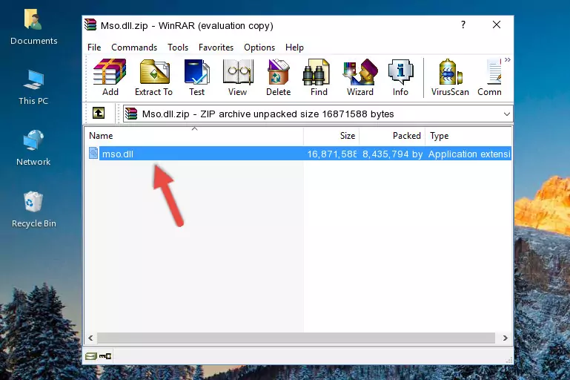Click the 16,871,588 size value
570x380 pixels.
click(332, 154)
